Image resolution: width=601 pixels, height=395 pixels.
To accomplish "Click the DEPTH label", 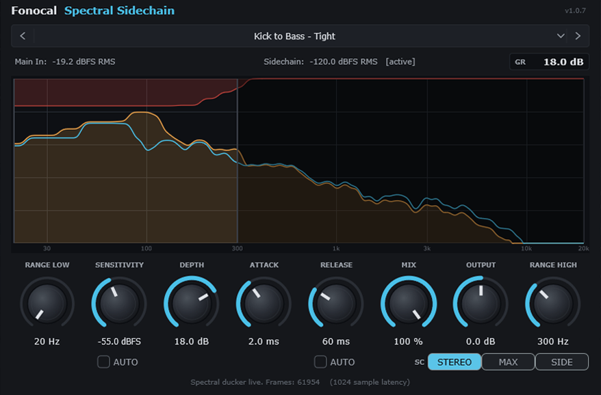I will (192, 265).
